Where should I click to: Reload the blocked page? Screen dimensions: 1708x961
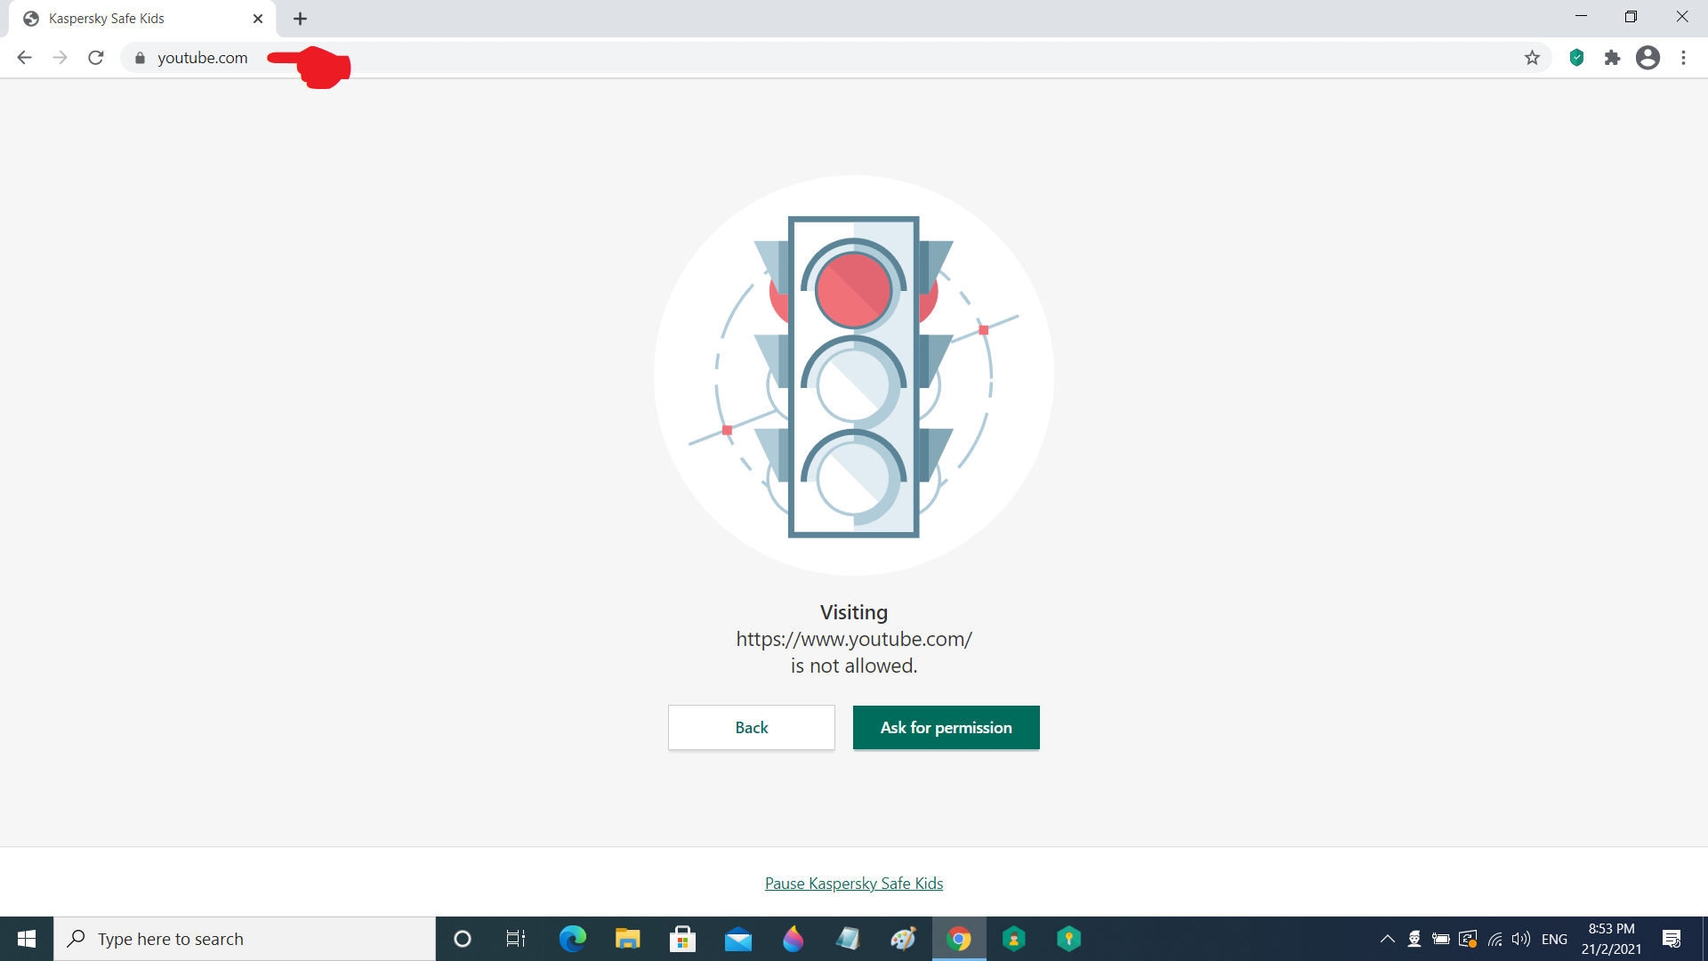pyautogui.click(x=96, y=58)
